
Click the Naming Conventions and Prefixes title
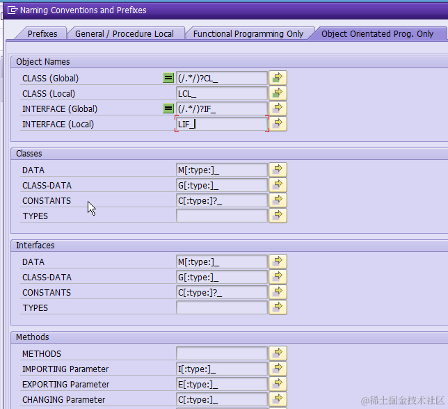coord(83,10)
